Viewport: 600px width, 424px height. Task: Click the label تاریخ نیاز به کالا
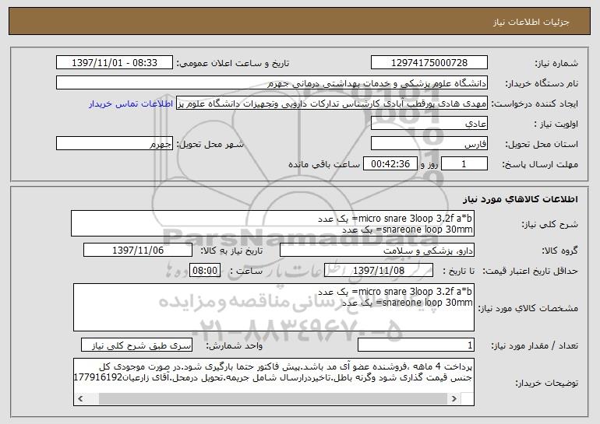click(231, 251)
